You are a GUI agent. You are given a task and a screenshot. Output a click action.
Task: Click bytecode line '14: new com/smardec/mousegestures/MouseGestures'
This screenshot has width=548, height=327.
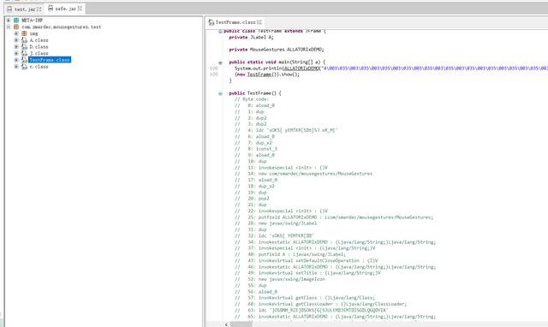[303, 174]
